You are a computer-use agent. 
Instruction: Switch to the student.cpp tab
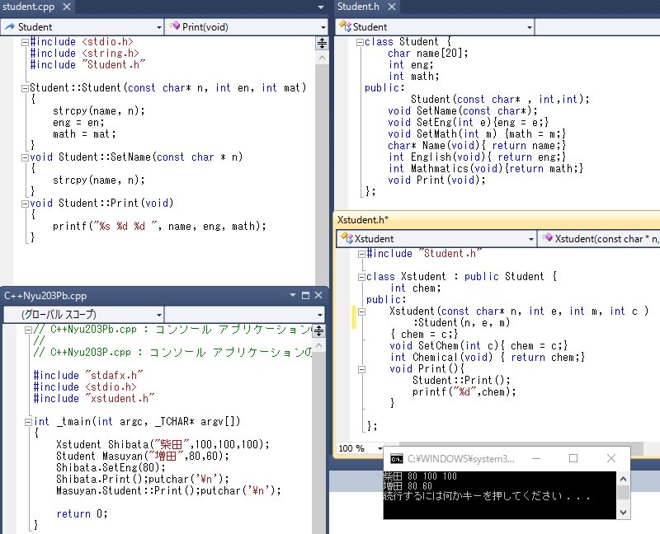click(29, 7)
